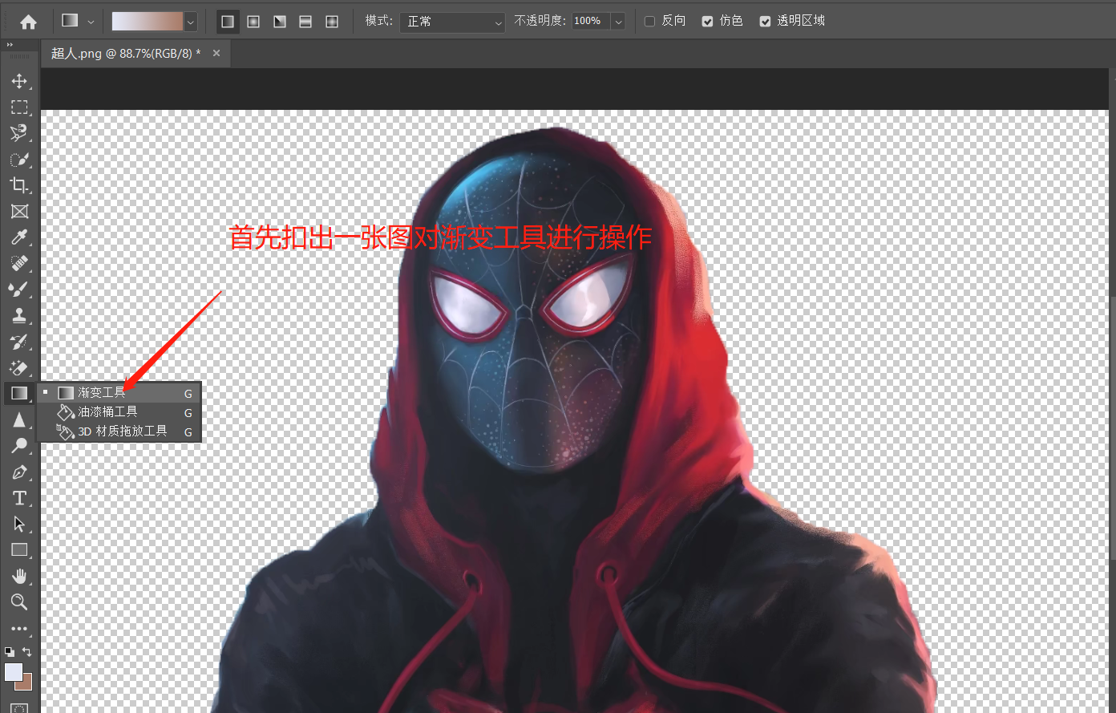This screenshot has width=1116, height=713.
Task: Click the 不透明度 100% input field
Action: coord(591,22)
